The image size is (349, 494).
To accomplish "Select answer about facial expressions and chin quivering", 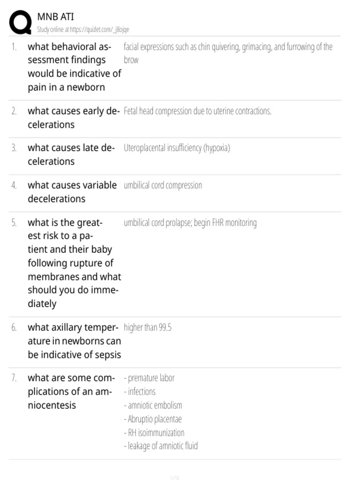I will (228, 53).
